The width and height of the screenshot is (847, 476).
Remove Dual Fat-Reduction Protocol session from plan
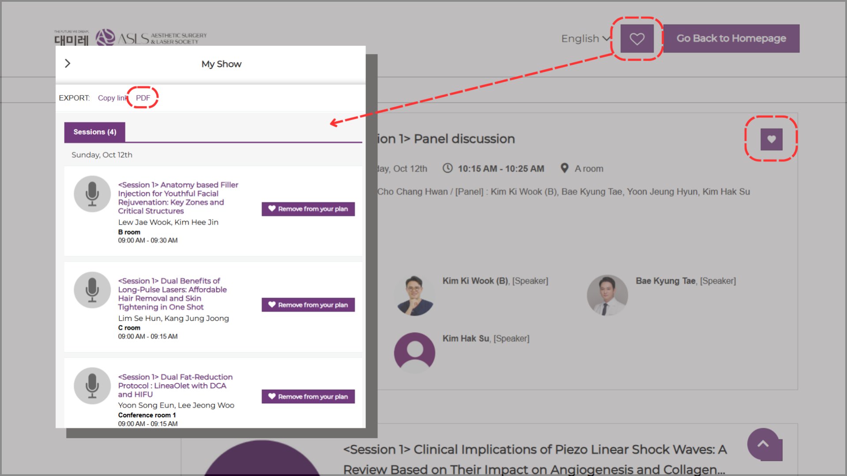coord(308,397)
